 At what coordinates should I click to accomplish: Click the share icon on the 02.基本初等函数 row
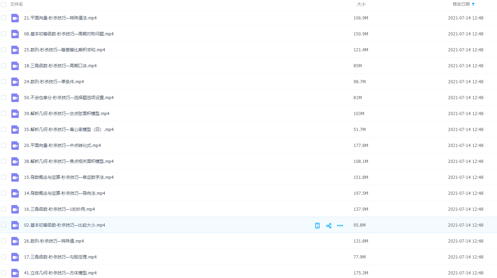coord(329,226)
